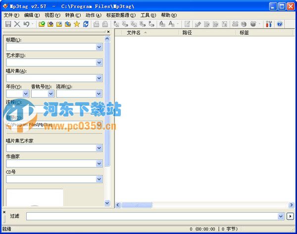Expand the 过滤 filter history dropdown
The image size is (297, 234).
tap(281, 216)
